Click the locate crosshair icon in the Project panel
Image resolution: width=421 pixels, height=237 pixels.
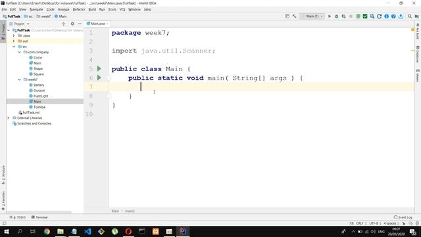[x=64, y=24]
